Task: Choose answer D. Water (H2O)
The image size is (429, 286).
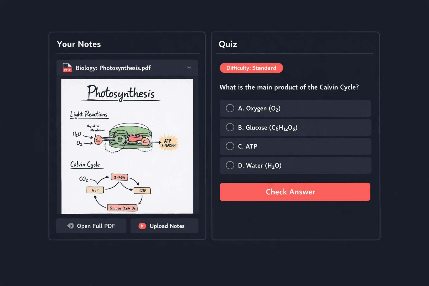Action: click(295, 165)
